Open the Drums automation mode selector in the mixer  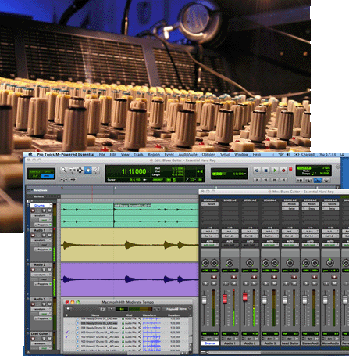[x=210, y=245]
